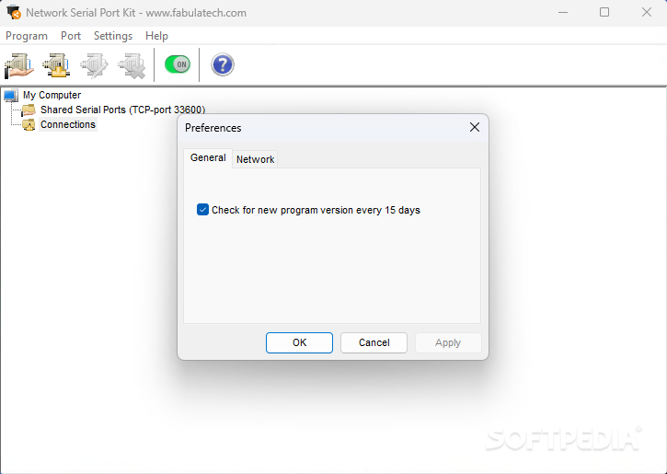
Task: Click the application icon in title bar
Action: pyautogui.click(x=14, y=12)
